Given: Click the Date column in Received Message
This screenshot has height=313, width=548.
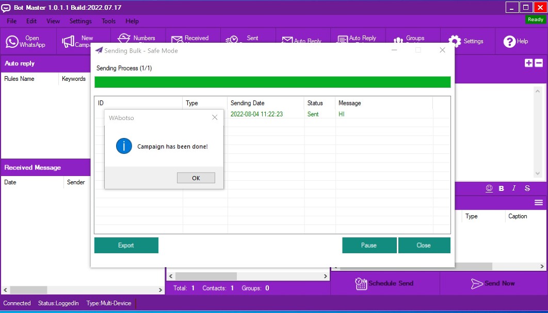Looking at the screenshot, I should (32, 182).
